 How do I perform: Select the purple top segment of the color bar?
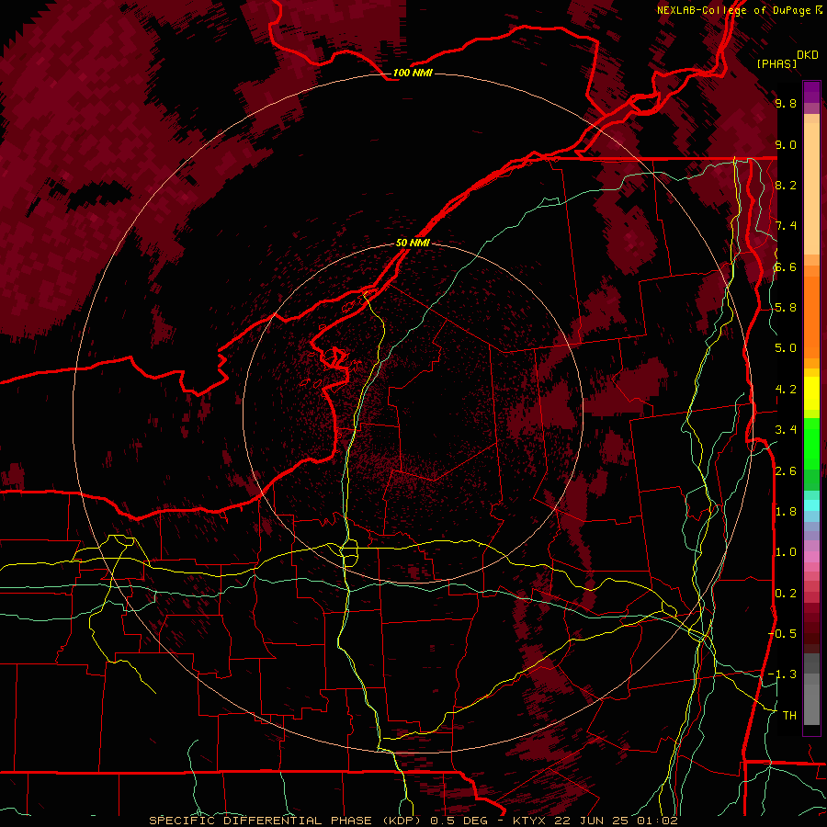(x=811, y=92)
